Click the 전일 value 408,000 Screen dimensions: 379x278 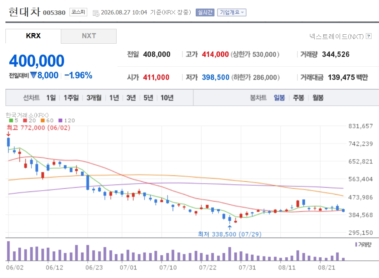tap(157, 55)
